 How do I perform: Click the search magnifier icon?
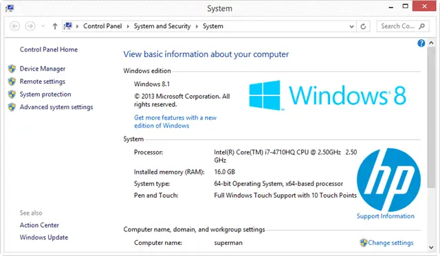click(x=421, y=26)
